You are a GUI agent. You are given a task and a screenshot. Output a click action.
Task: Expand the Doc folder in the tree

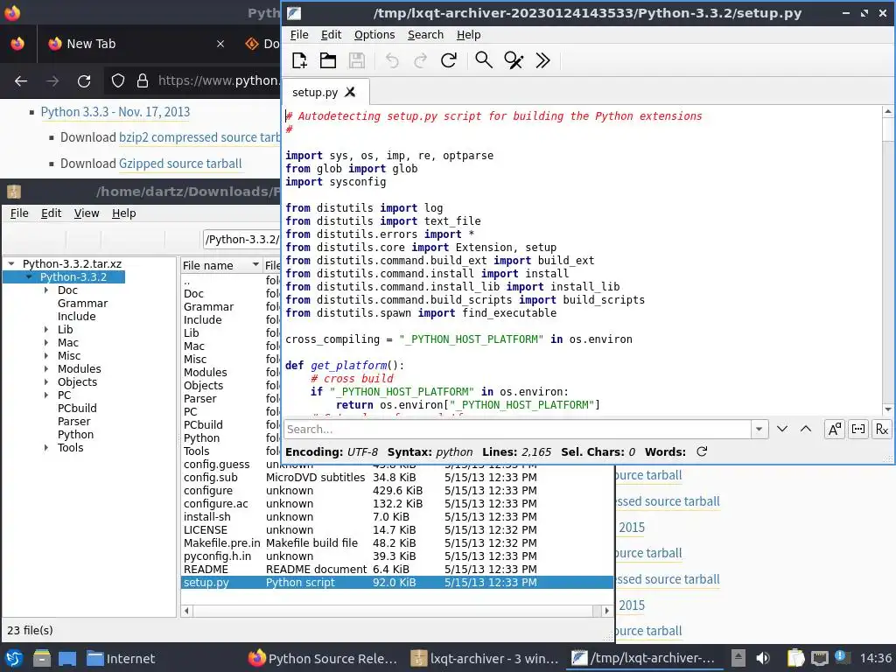click(46, 290)
